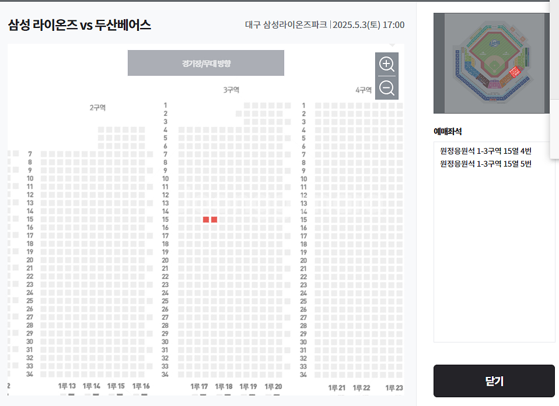Viewport: 559px width, 406px height.
Task: Click the 1루 13 column label
Action: [67, 386]
